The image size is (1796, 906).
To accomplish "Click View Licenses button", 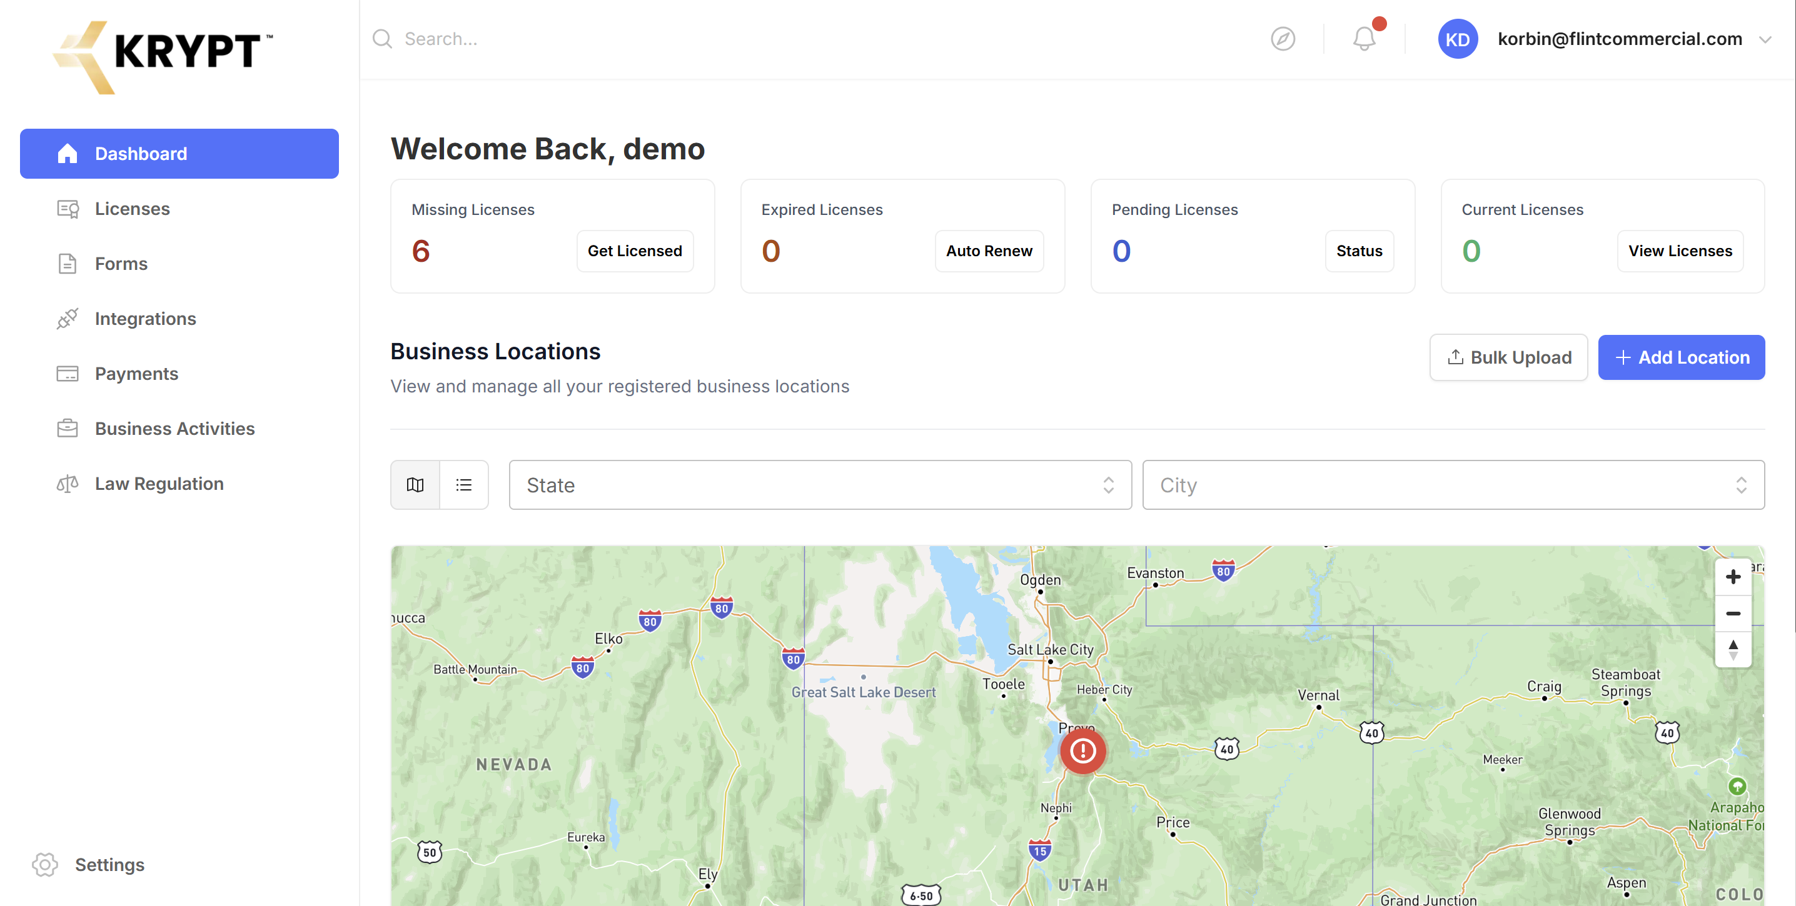I will tap(1680, 251).
